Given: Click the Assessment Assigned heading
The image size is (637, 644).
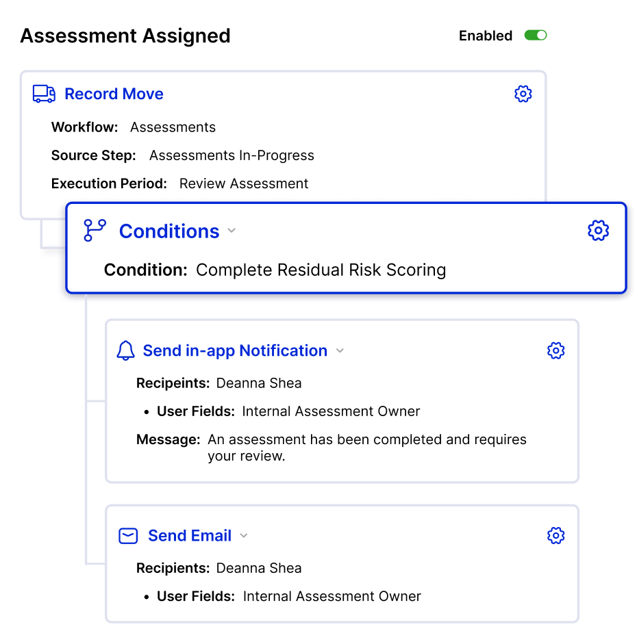Looking at the screenshot, I should click(125, 36).
